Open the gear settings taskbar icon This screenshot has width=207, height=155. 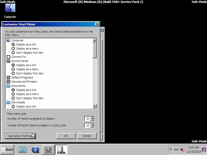pos(48,150)
